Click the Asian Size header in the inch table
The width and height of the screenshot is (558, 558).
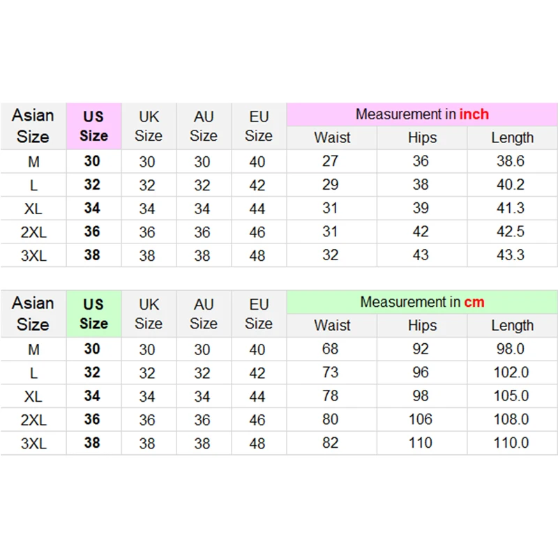pos(33,126)
